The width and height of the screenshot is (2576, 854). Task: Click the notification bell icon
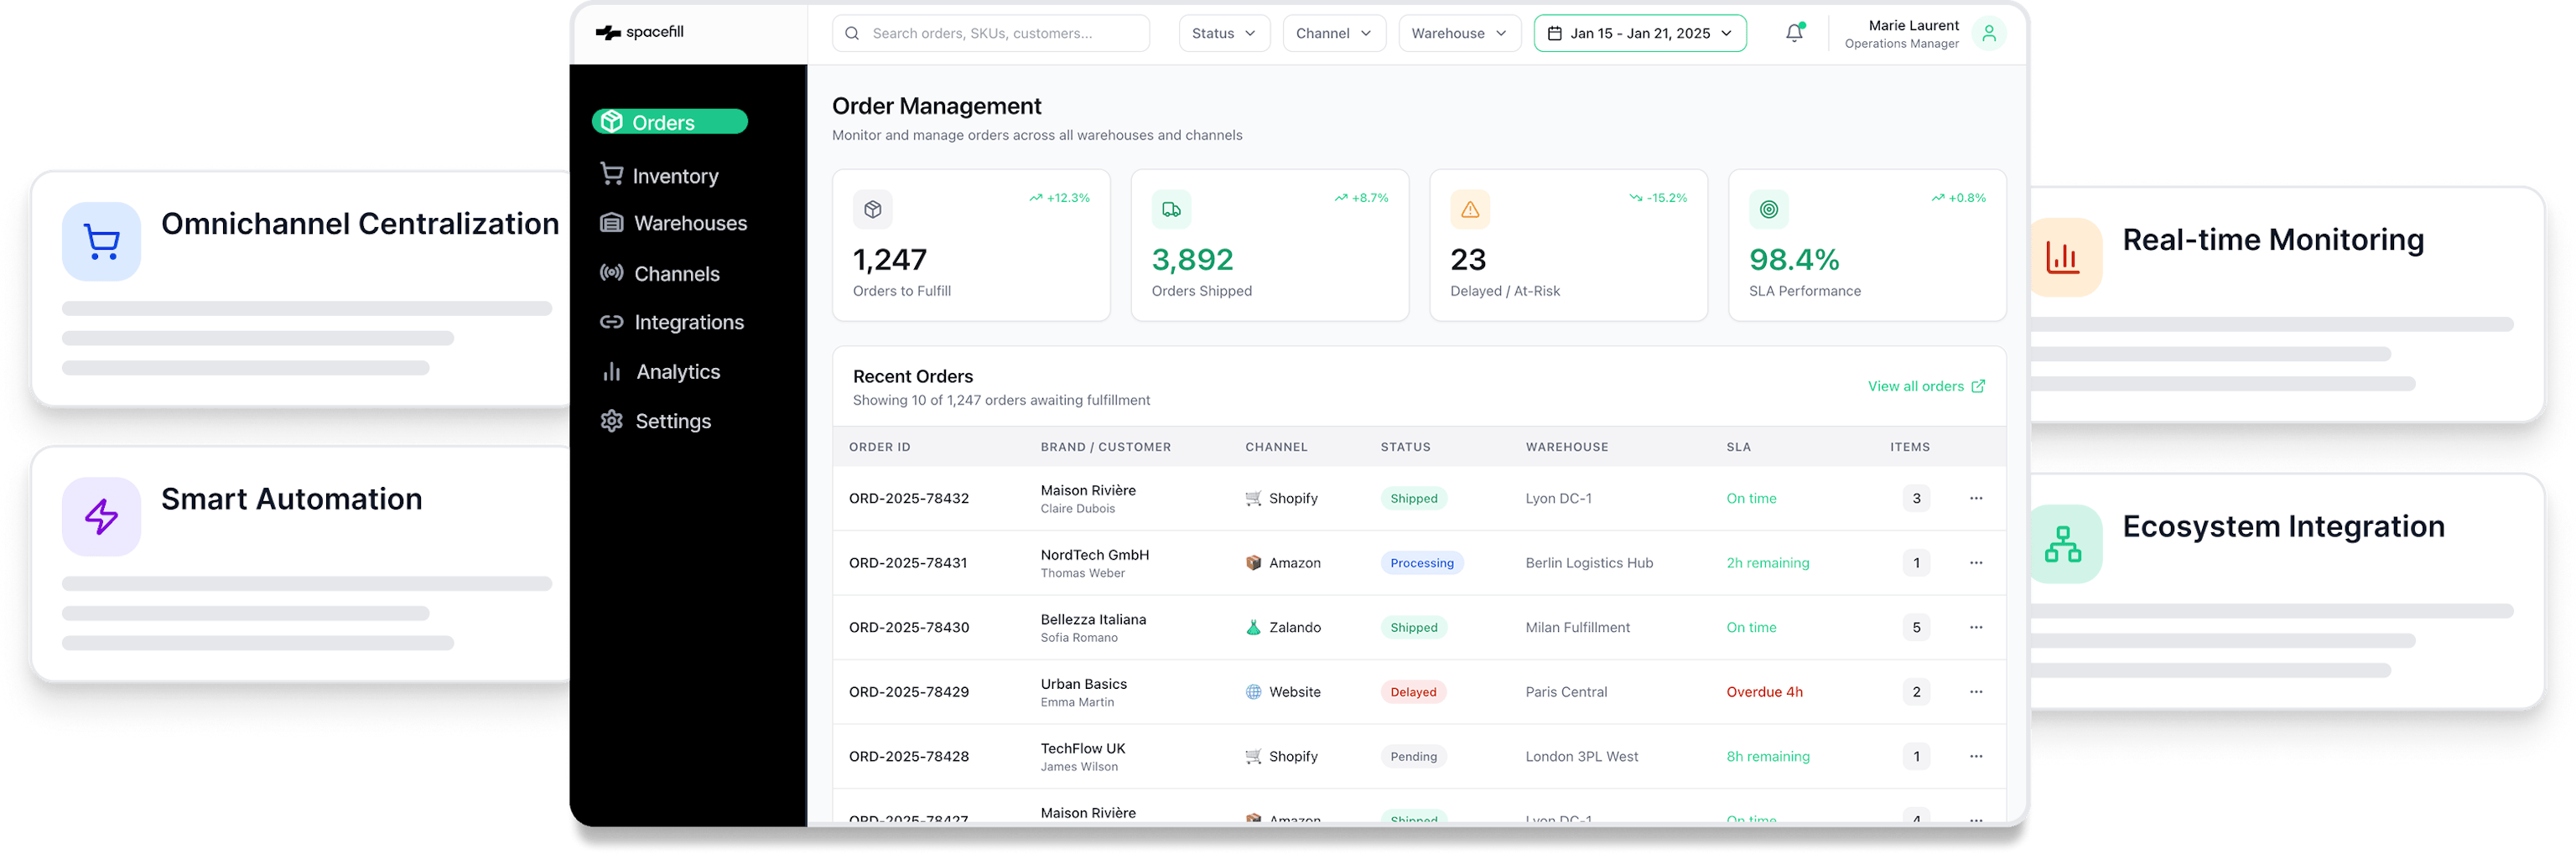click(x=1794, y=33)
